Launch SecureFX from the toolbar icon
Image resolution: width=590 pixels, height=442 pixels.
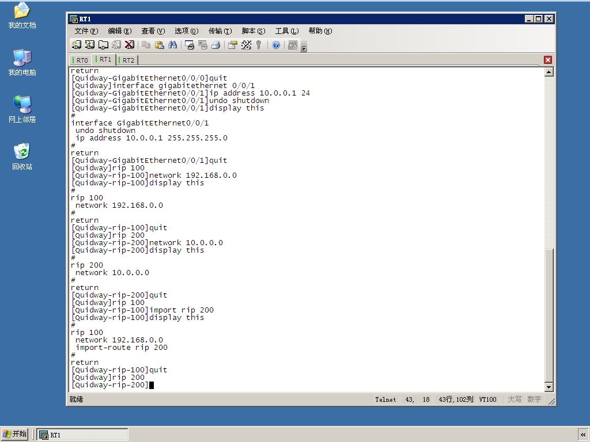[x=292, y=45]
